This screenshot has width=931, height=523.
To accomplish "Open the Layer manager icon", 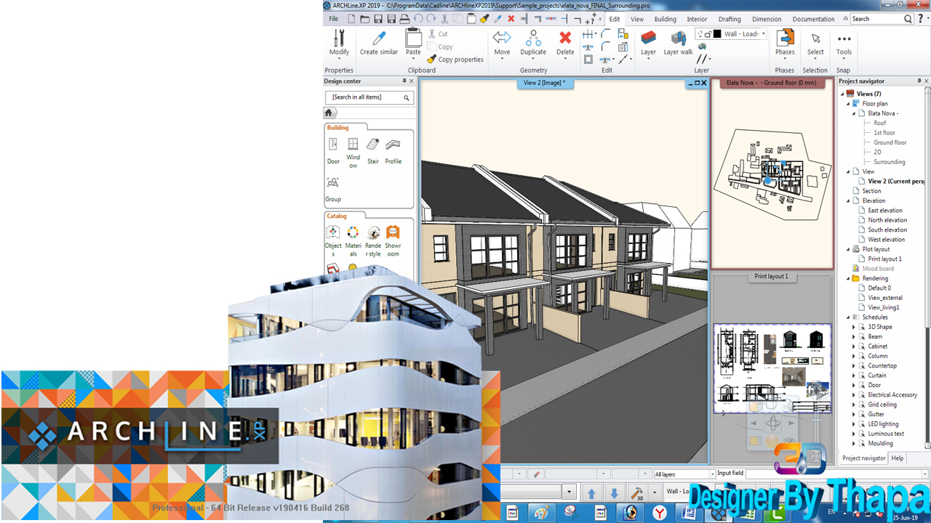I will [648, 42].
